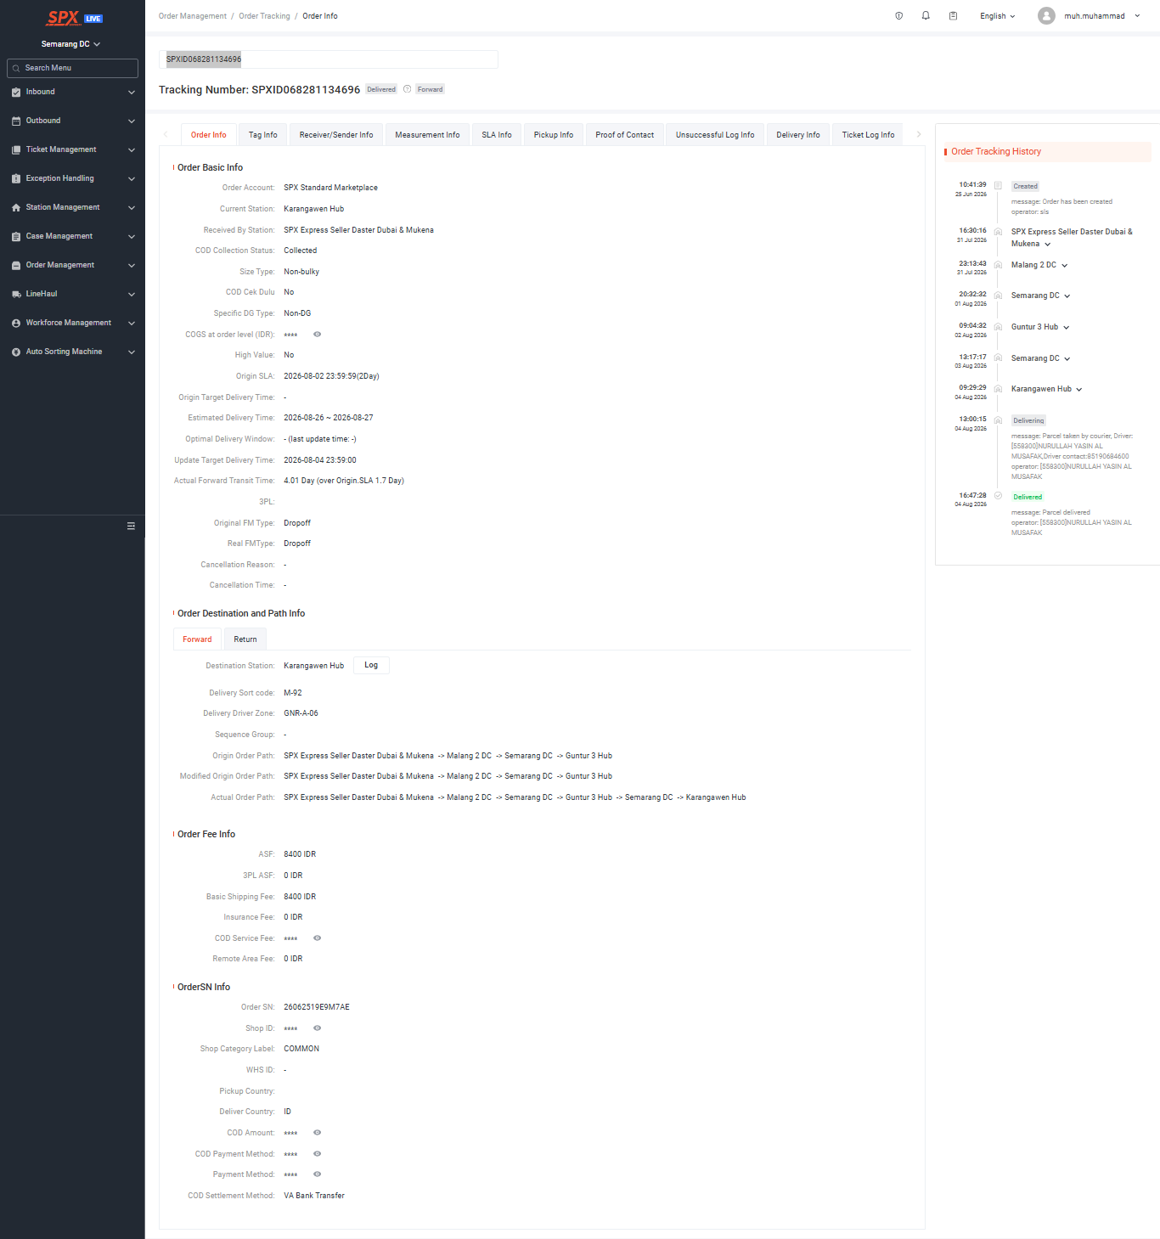Click the Outbound box icon
Screen dimensions: 1160x1239
tap(16, 121)
